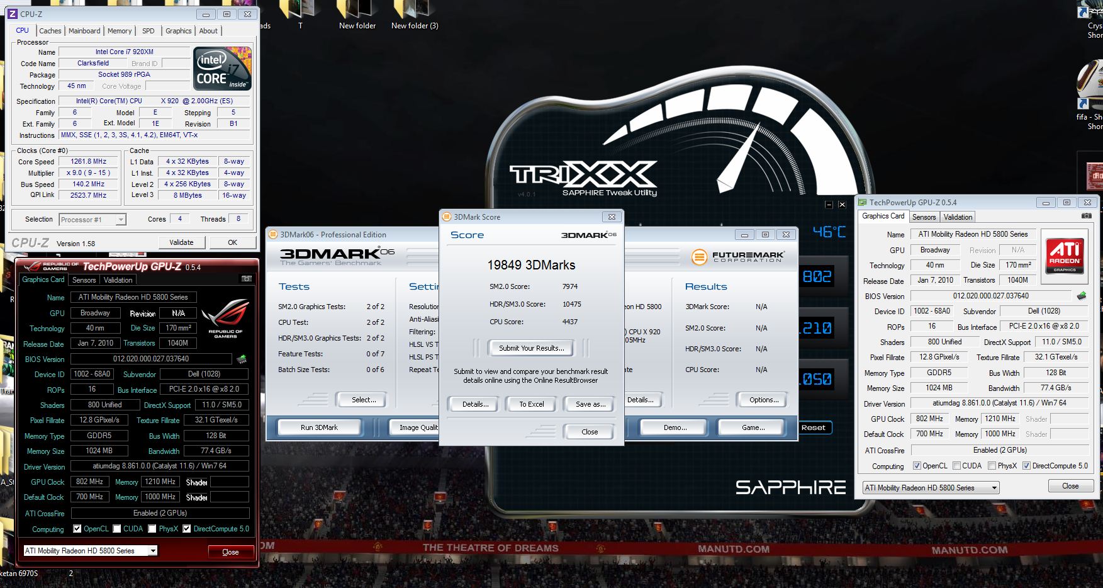
Task: Switch to Mainboard tab in CPU-Z
Action: click(x=84, y=31)
